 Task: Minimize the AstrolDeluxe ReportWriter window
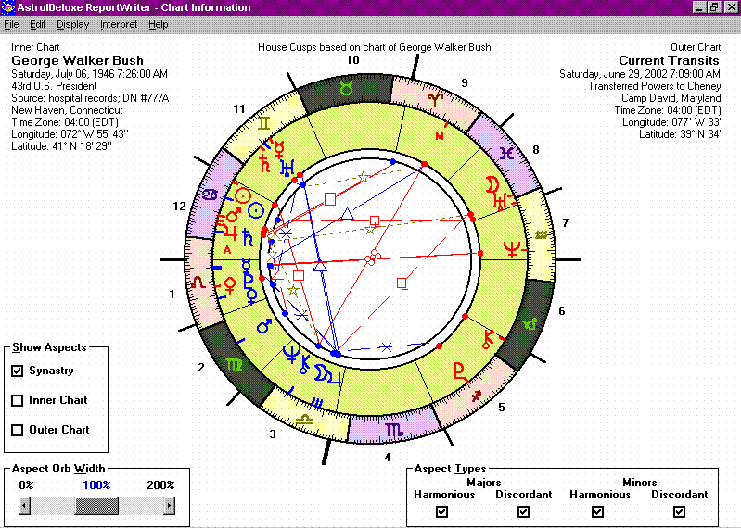click(700, 7)
